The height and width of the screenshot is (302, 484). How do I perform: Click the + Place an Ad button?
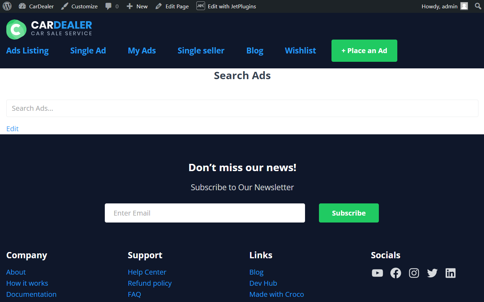364,51
